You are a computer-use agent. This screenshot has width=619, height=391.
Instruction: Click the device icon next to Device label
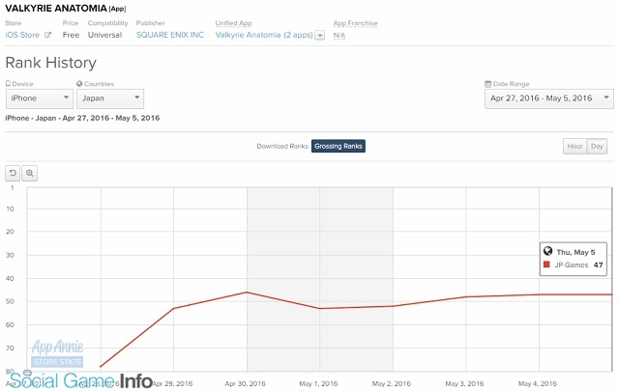coord(8,84)
